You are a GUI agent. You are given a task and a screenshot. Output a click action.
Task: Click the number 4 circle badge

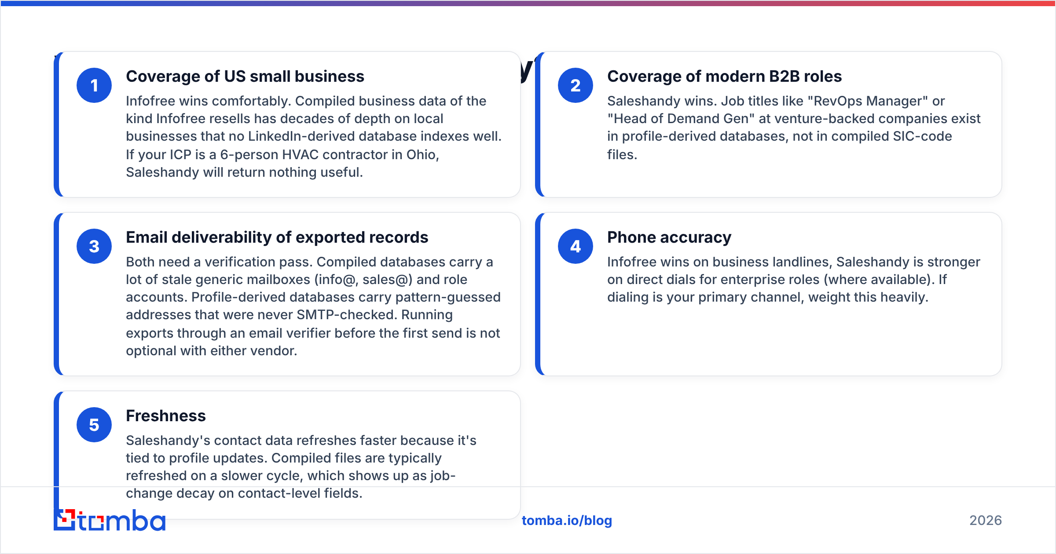click(576, 246)
